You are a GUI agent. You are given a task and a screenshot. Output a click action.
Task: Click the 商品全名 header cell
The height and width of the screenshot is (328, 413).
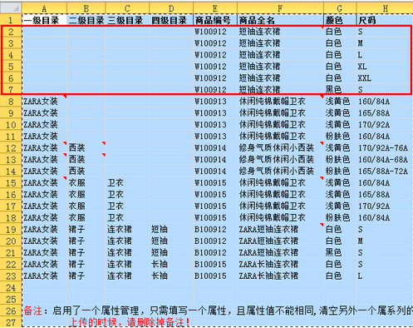(x=280, y=20)
